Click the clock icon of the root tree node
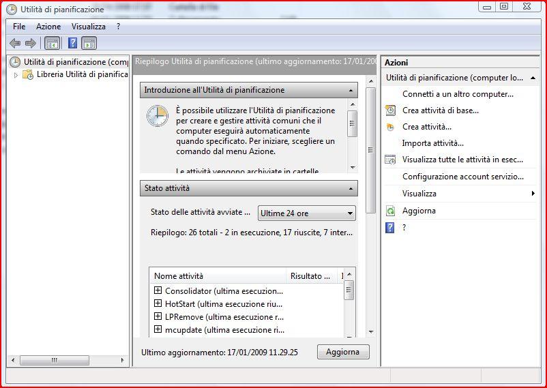The width and height of the screenshot is (547, 388). coord(14,62)
